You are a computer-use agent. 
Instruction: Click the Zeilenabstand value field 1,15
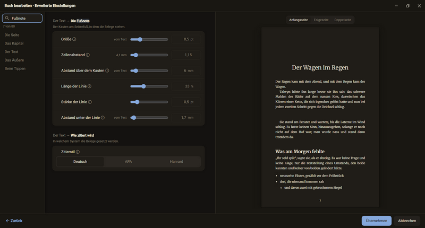(x=186, y=55)
